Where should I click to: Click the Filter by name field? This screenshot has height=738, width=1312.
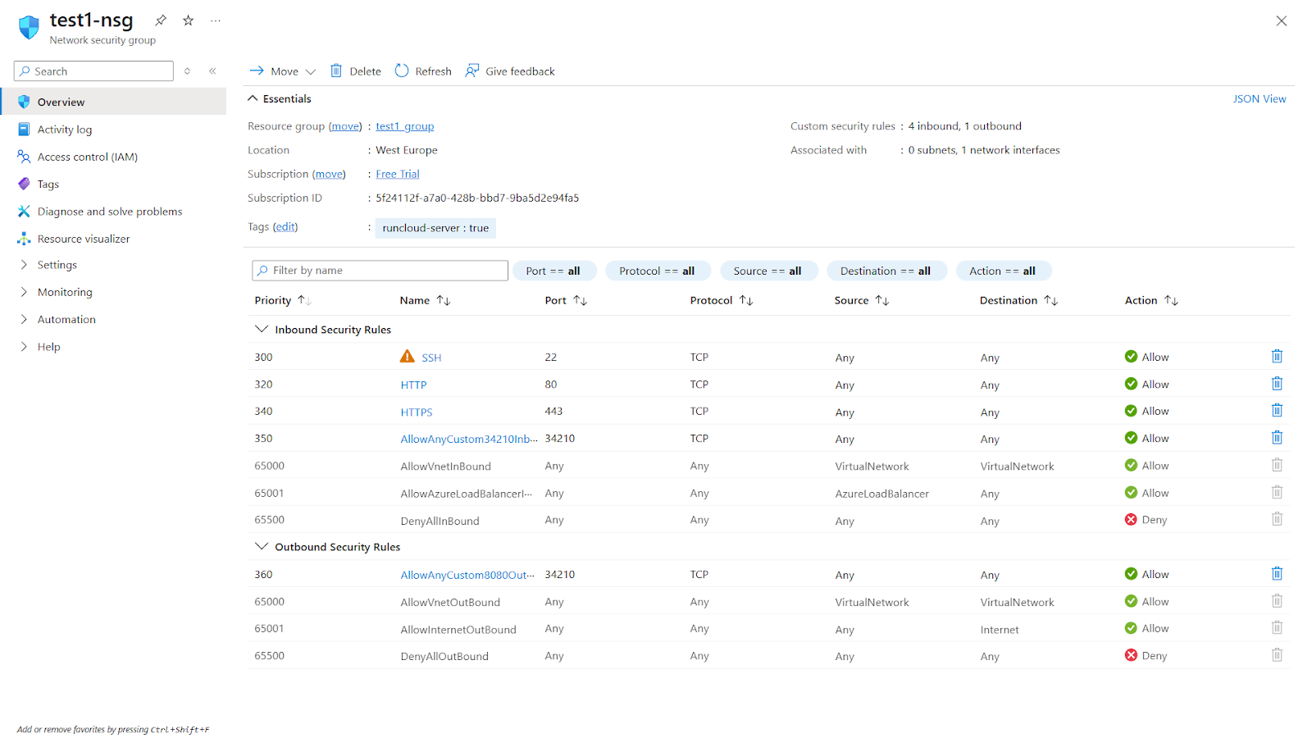point(380,271)
